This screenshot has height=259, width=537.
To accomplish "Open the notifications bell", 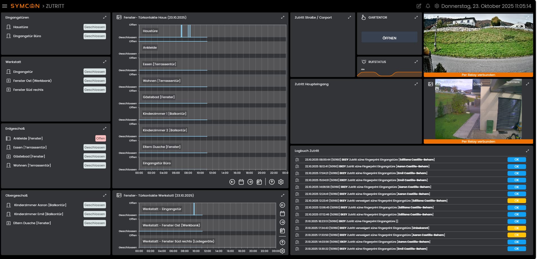I will (428, 6).
